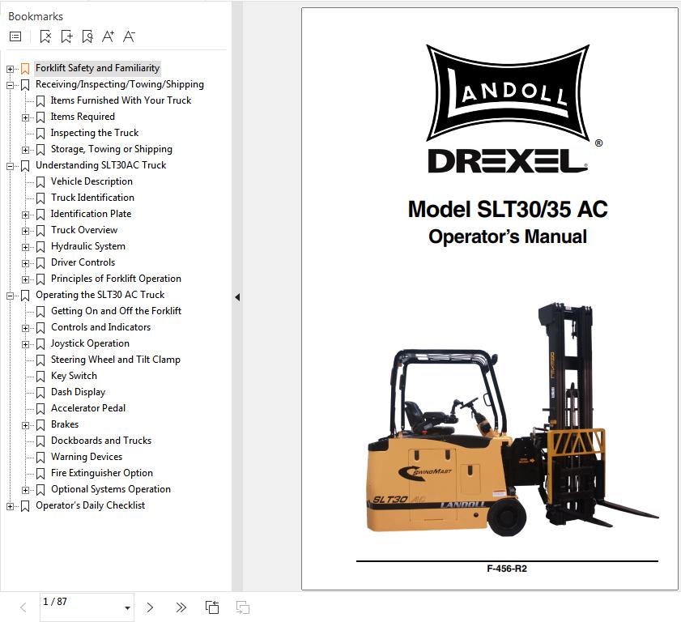This screenshot has width=681, height=622.
Task: Increase bookmark text size icon
Action: coord(108,37)
